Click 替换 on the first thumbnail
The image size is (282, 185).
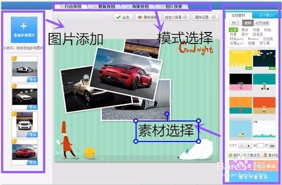33,79
